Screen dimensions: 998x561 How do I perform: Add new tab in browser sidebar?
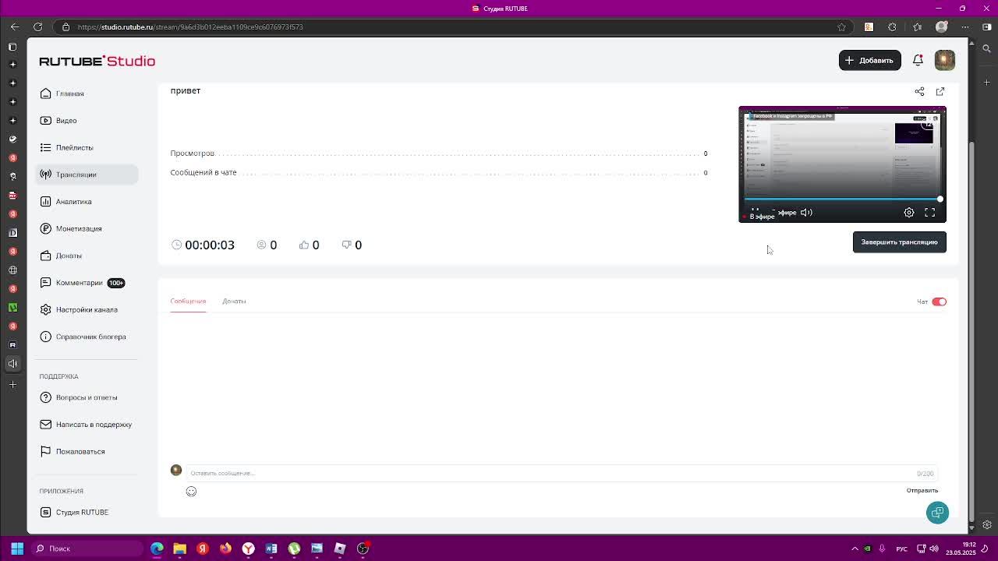point(12,385)
